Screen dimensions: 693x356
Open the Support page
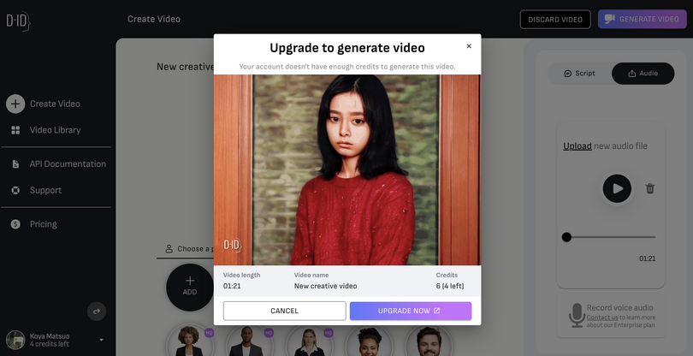[45, 190]
